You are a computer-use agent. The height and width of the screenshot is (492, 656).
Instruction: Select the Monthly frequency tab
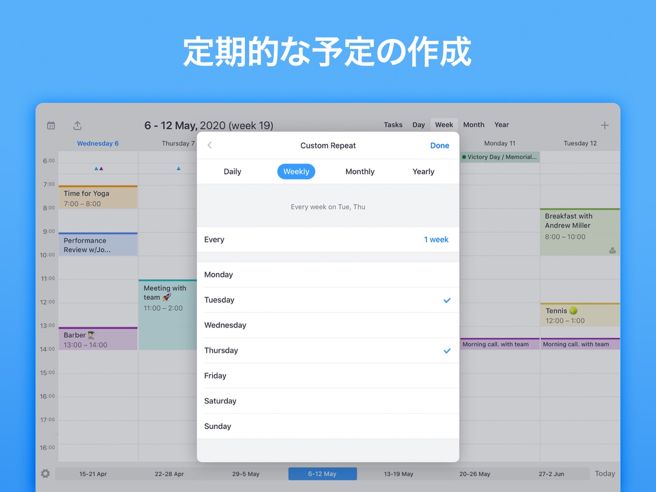click(x=360, y=172)
